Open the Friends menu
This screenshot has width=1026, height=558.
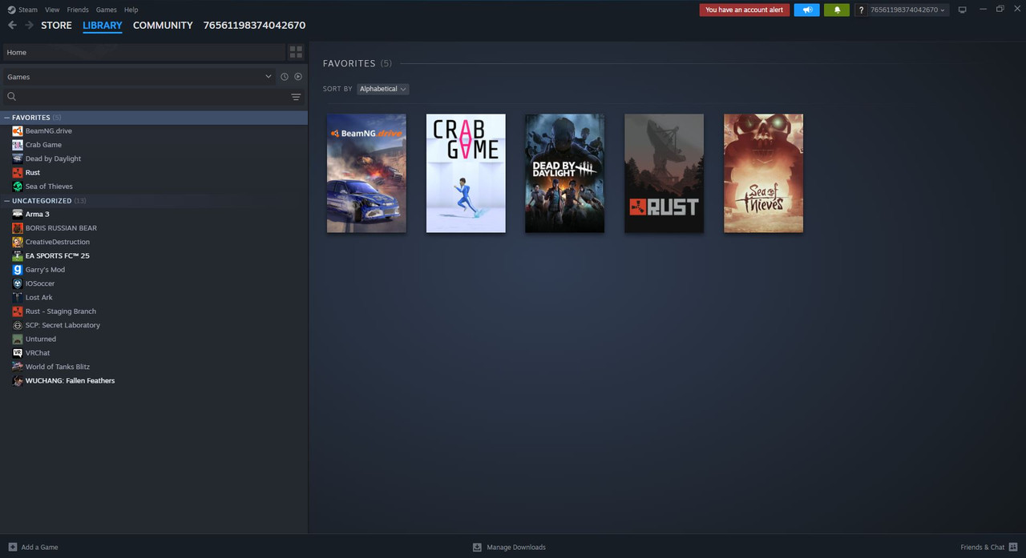(x=78, y=10)
